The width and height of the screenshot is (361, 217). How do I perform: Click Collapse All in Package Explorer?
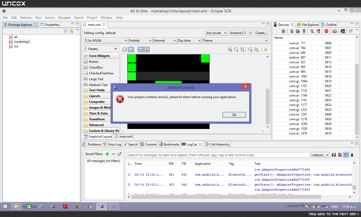pos(66,31)
